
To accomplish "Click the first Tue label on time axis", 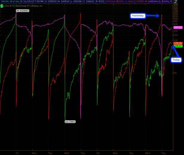I will click(x=50, y=153).
